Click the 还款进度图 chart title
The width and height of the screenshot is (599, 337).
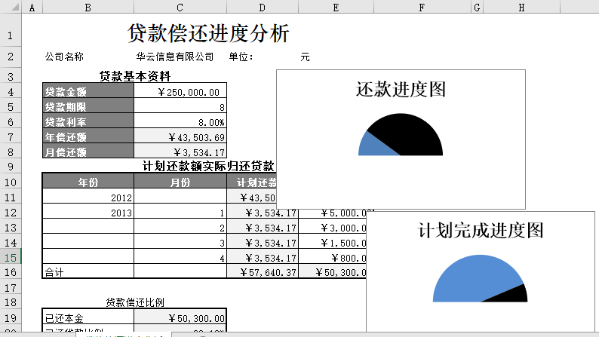tap(401, 90)
